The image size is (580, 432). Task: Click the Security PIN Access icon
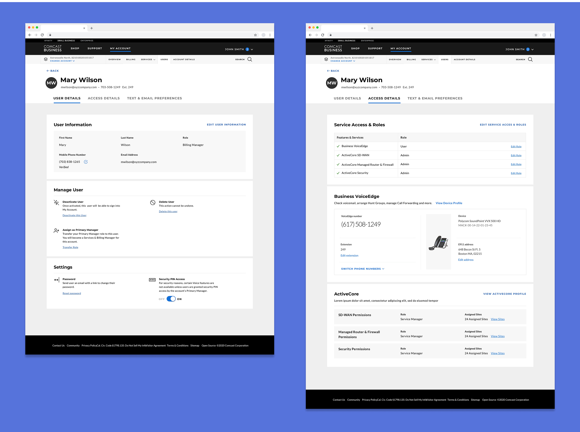(x=152, y=280)
